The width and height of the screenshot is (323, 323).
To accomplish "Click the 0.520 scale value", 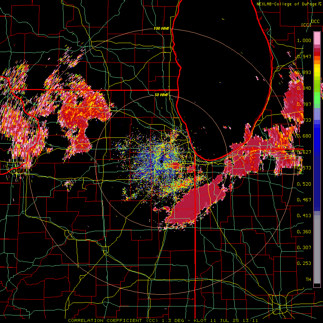I will coord(304,184).
